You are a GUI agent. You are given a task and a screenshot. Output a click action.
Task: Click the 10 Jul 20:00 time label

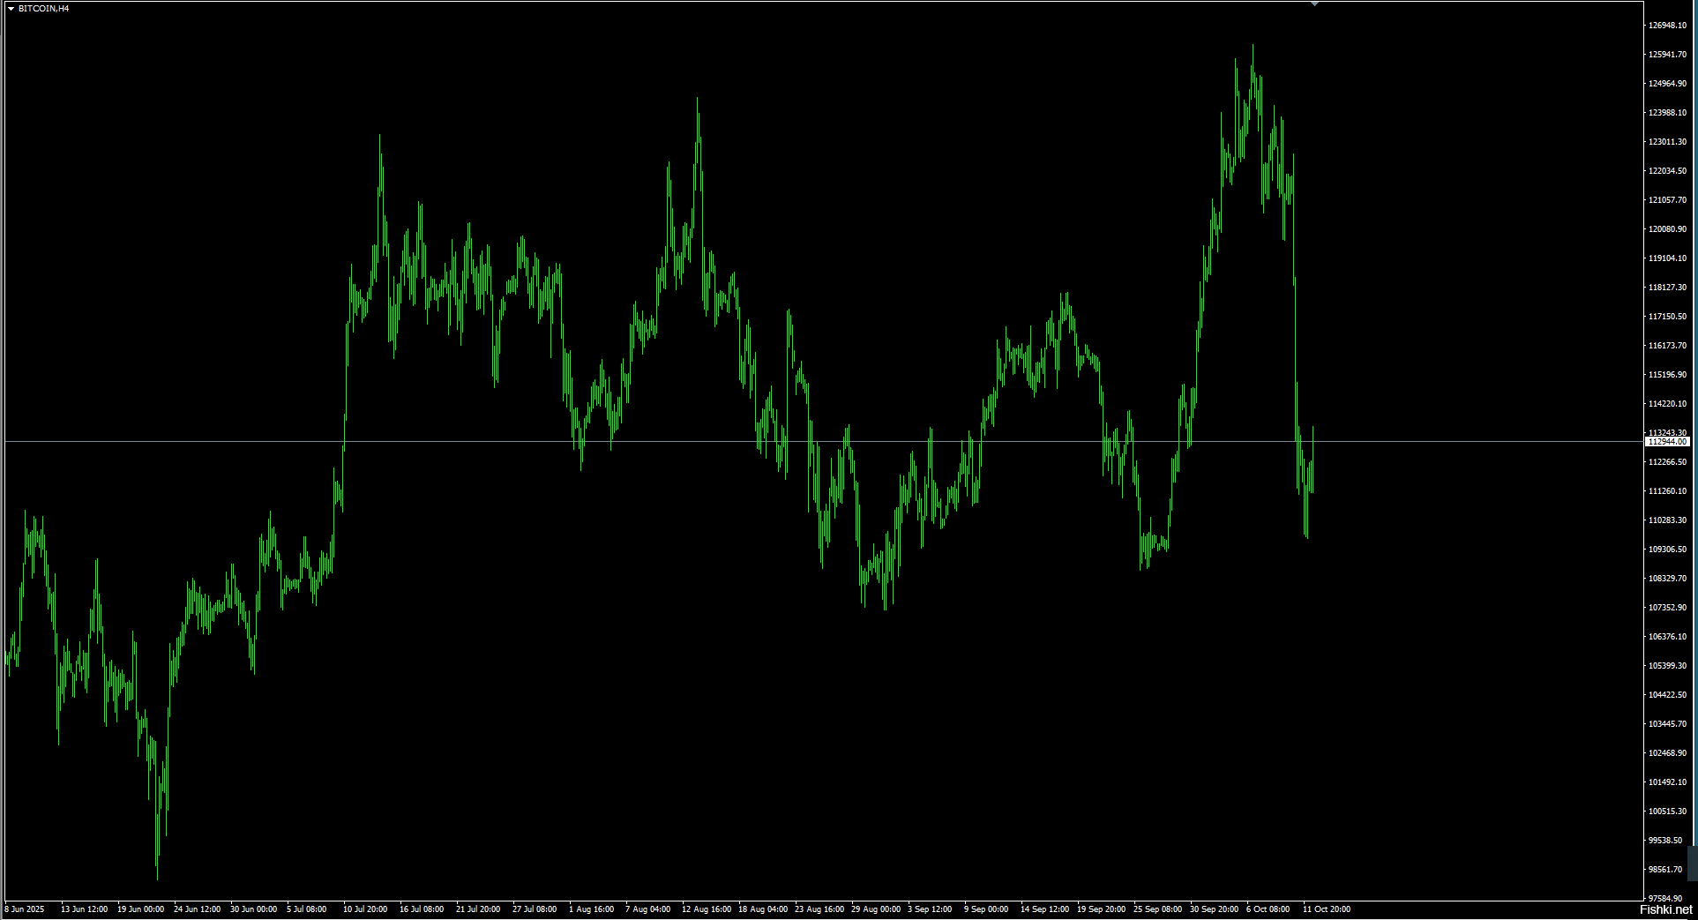tap(365, 909)
